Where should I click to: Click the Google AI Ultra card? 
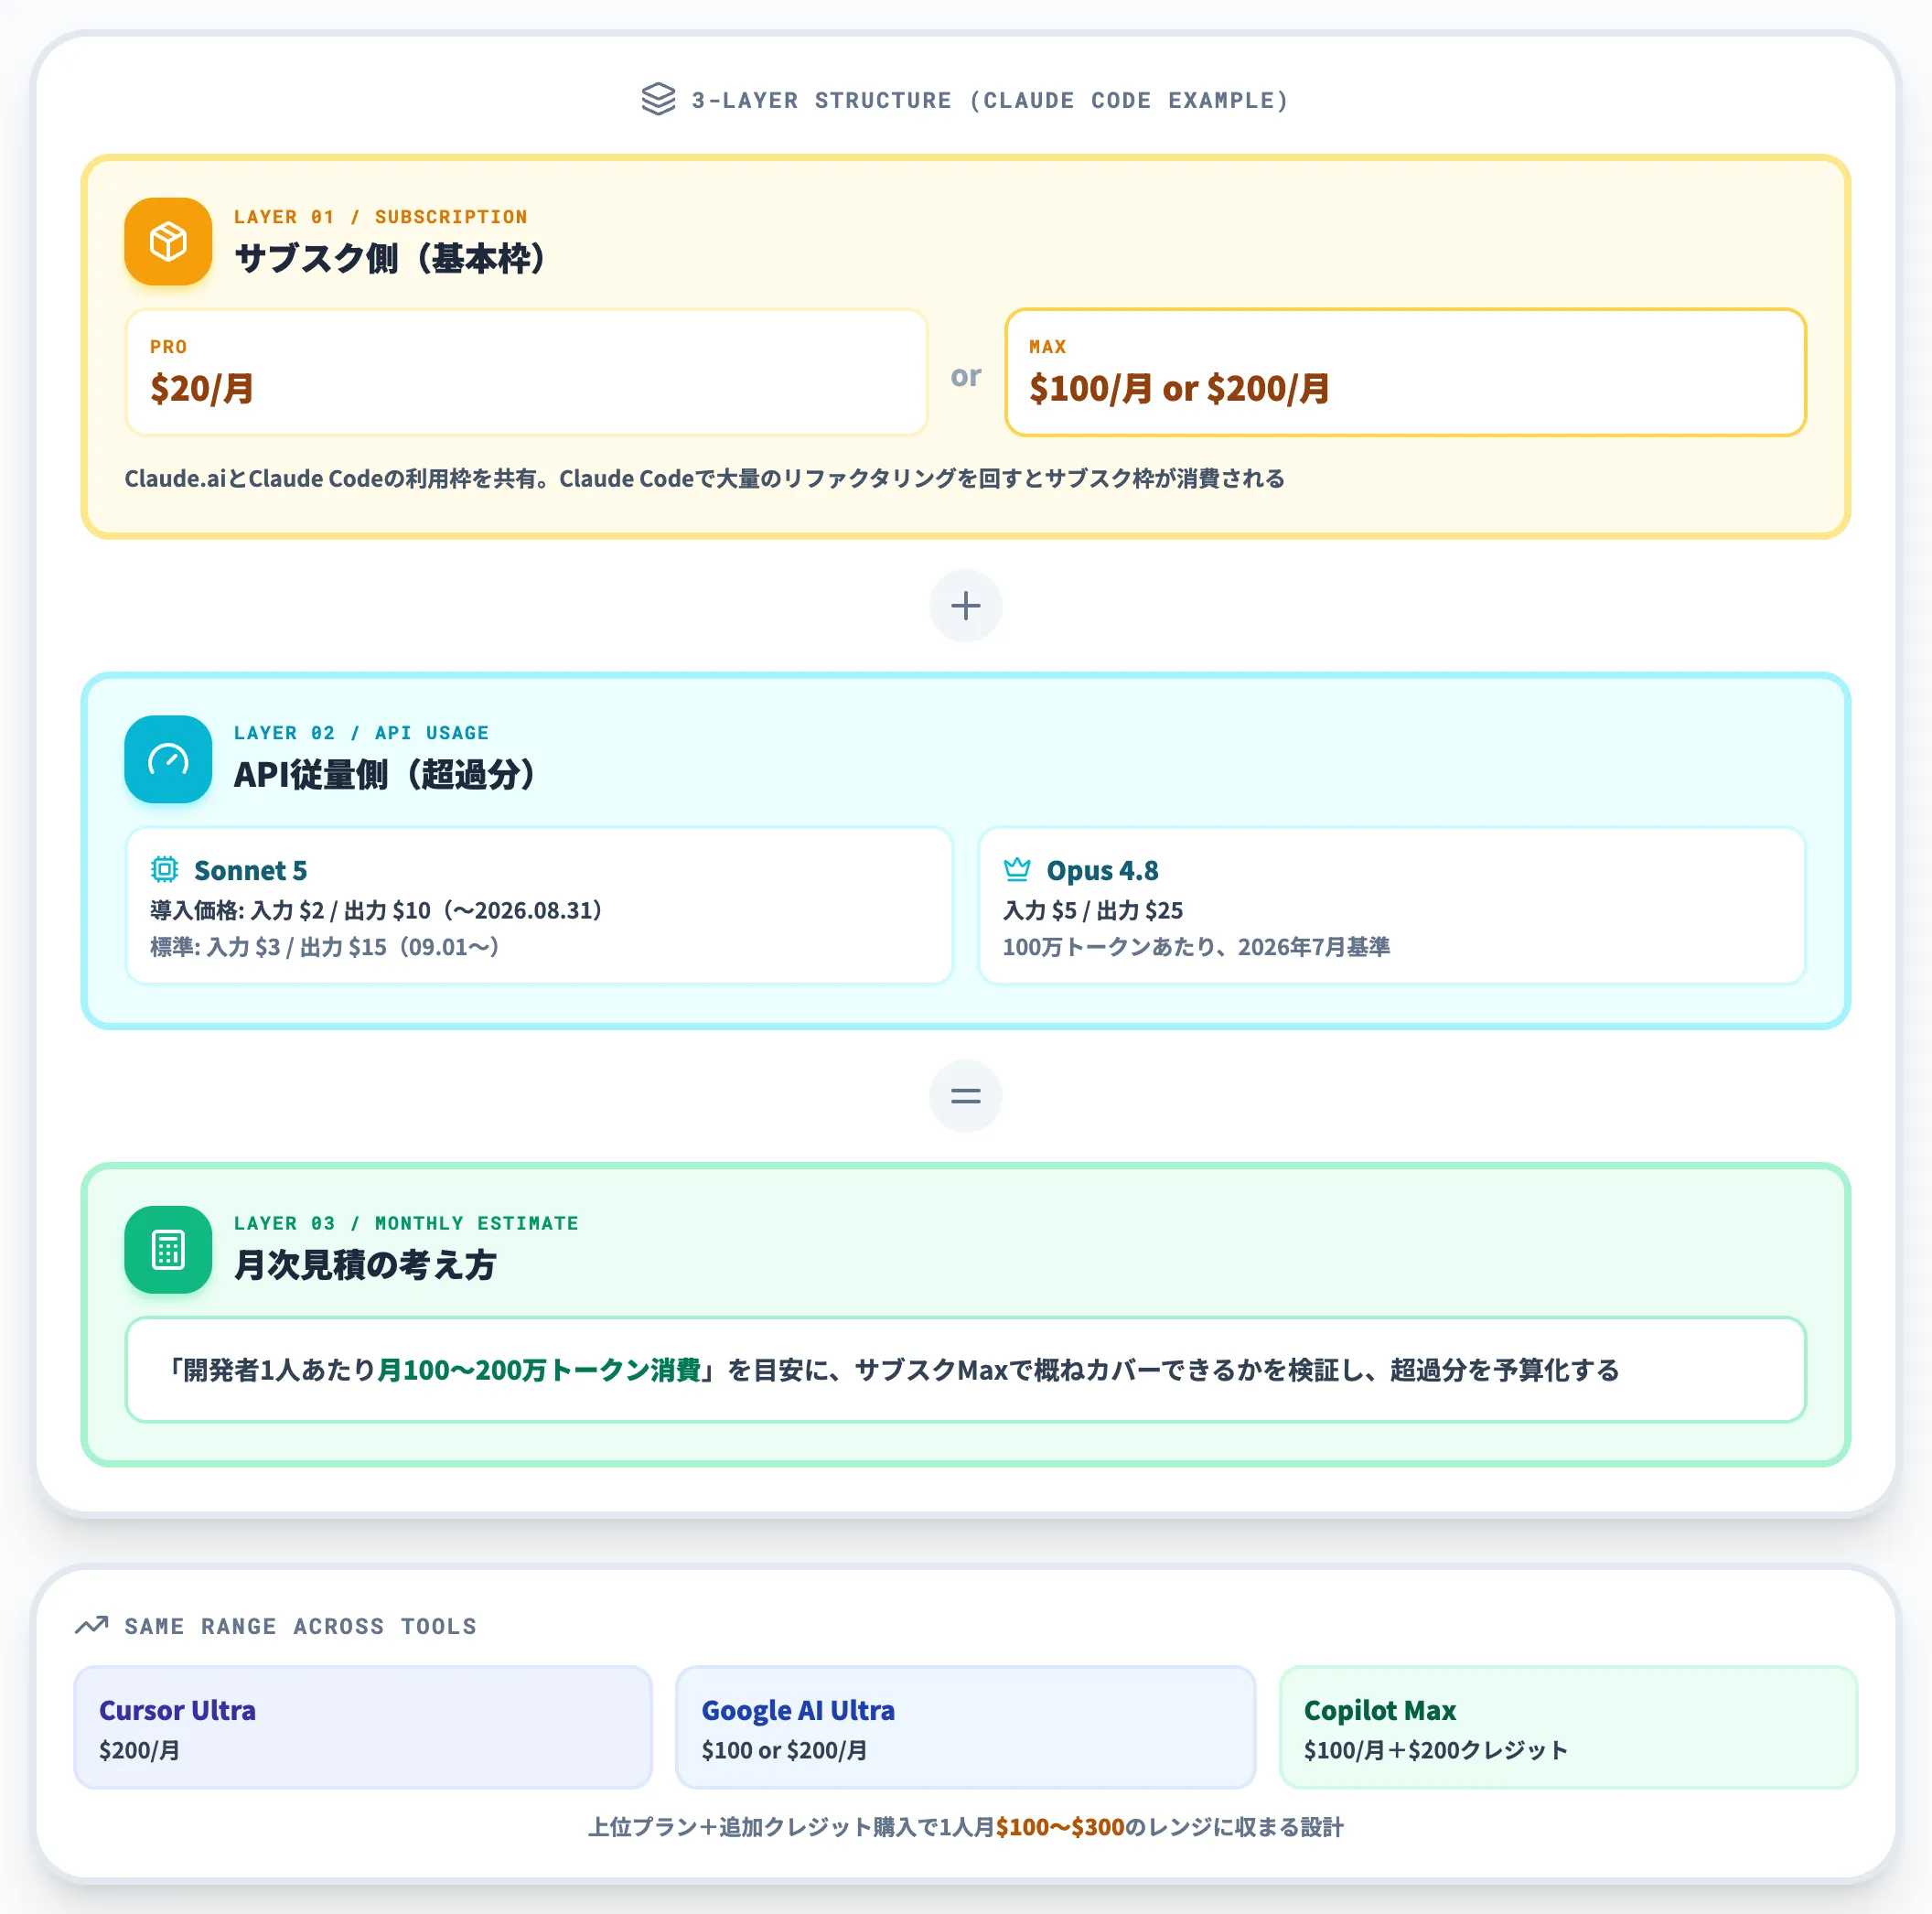[x=965, y=1727]
